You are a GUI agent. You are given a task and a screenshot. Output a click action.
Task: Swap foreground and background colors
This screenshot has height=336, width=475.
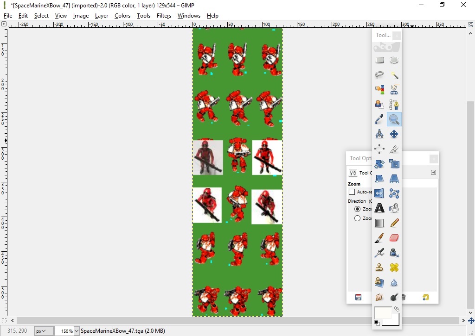click(396, 309)
